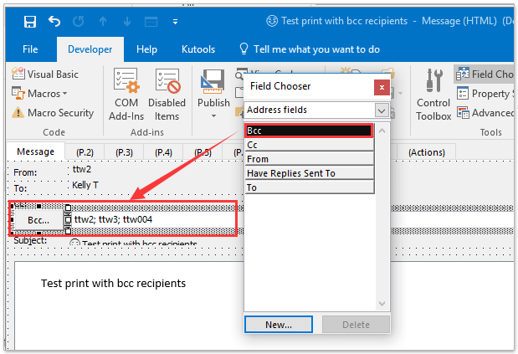Image resolution: width=518 pixels, height=354 pixels.
Task: Click the message body text area
Action: [130, 305]
